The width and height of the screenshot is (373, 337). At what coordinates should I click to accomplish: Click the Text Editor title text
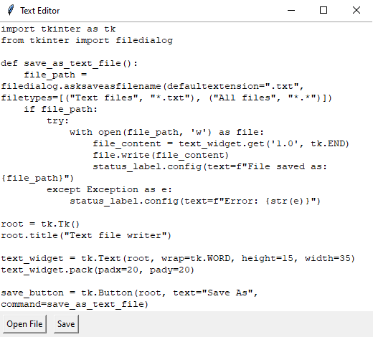(40, 11)
